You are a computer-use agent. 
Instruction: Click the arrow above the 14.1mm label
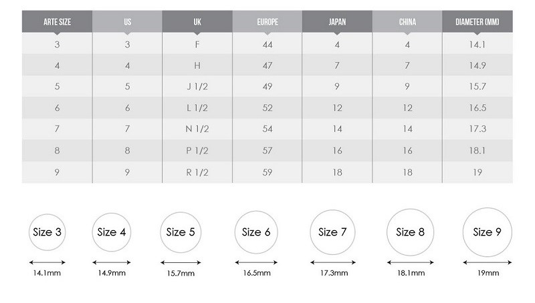(x=47, y=262)
